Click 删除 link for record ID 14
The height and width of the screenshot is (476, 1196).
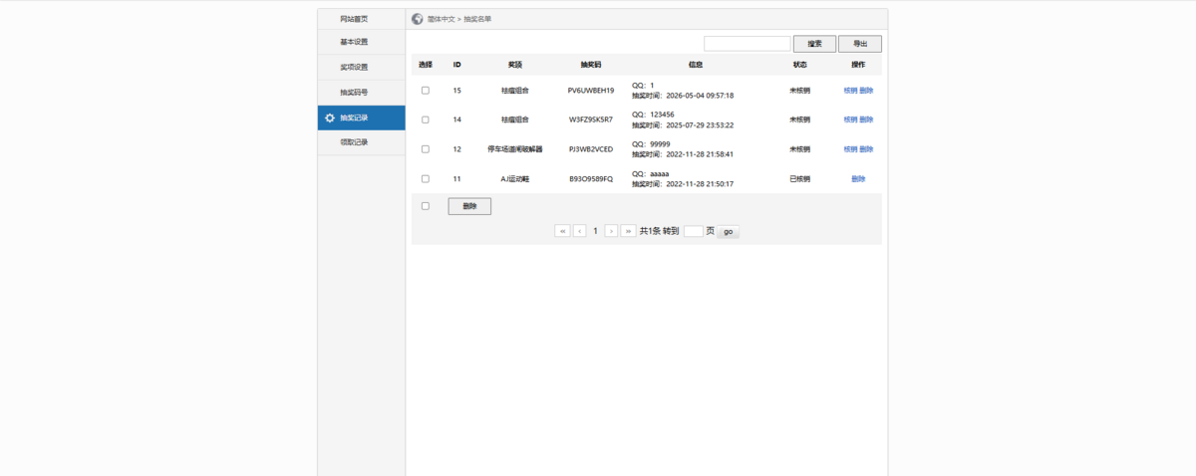click(866, 119)
